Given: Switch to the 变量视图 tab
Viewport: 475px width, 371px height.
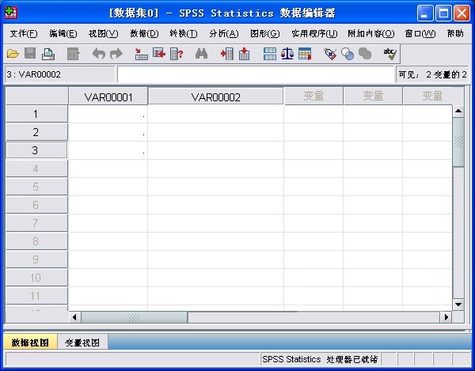Looking at the screenshot, I should pos(82,343).
